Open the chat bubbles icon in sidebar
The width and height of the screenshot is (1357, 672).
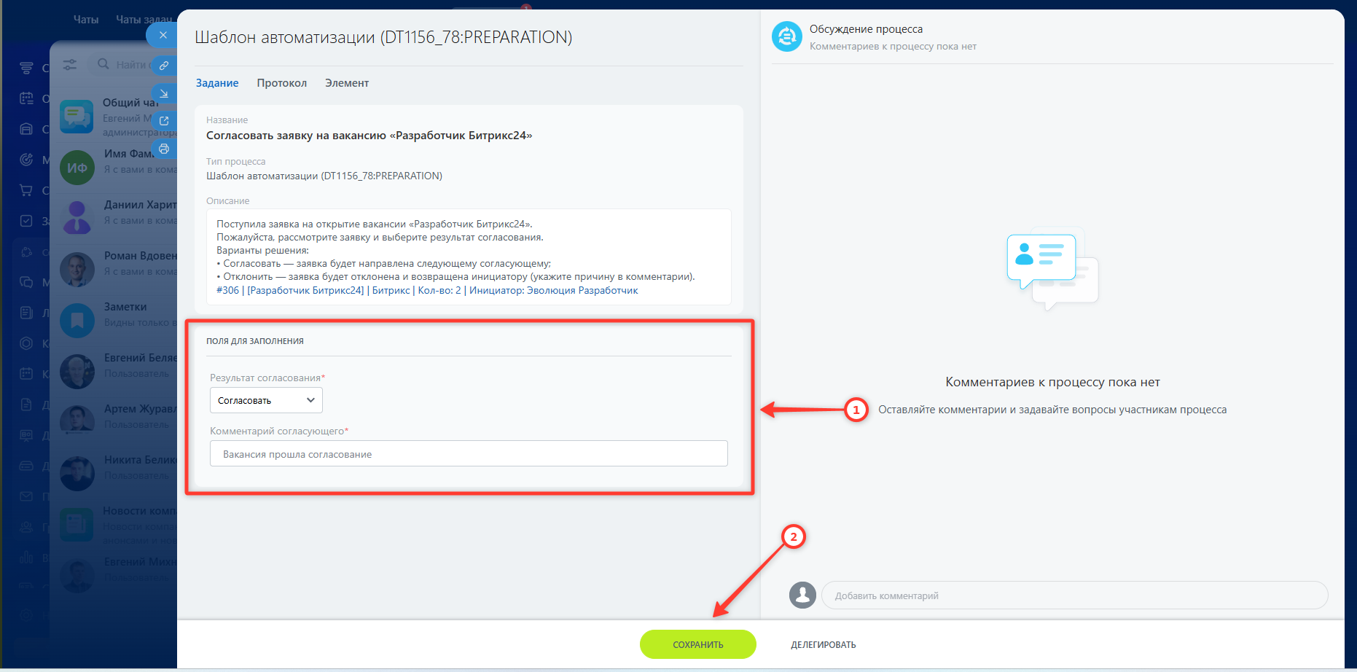pyautogui.click(x=26, y=282)
